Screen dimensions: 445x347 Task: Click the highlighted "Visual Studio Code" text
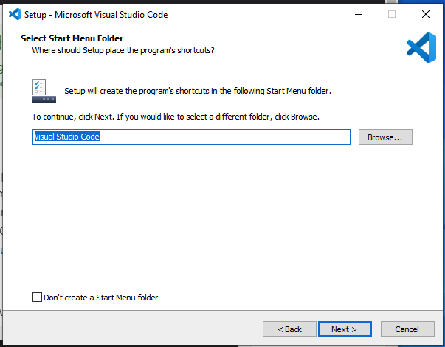66,137
